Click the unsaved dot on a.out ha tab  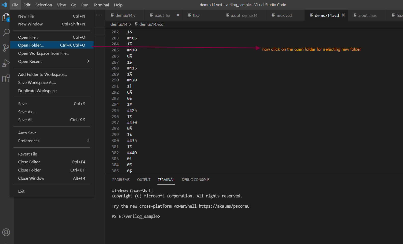tap(178, 15)
